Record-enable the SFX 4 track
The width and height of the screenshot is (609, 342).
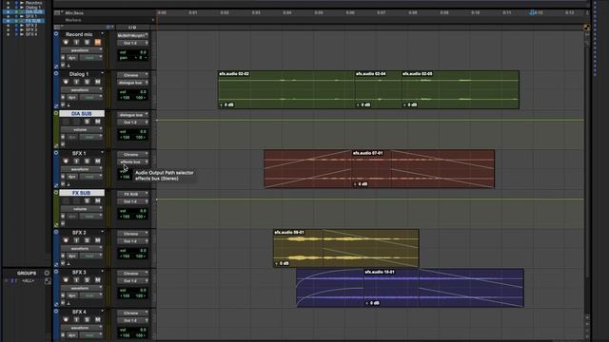click(x=66, y=319)
